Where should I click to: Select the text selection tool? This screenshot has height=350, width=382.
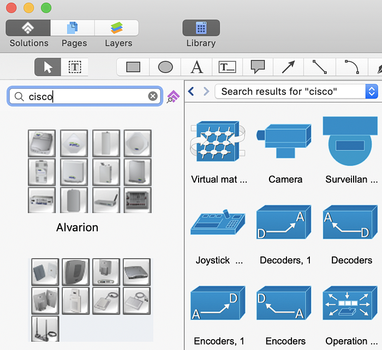[x=74, y=67]
